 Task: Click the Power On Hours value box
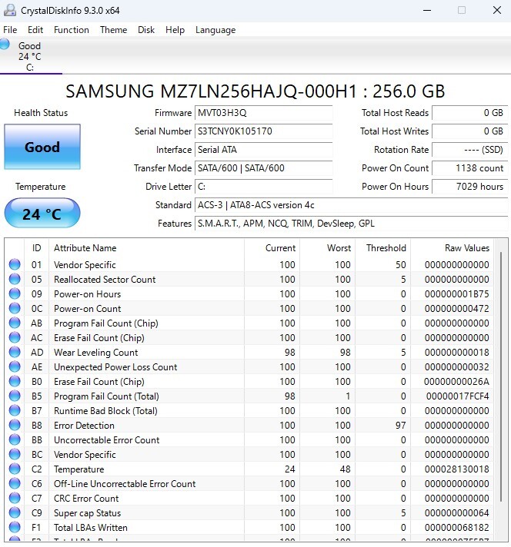[469, 187]
